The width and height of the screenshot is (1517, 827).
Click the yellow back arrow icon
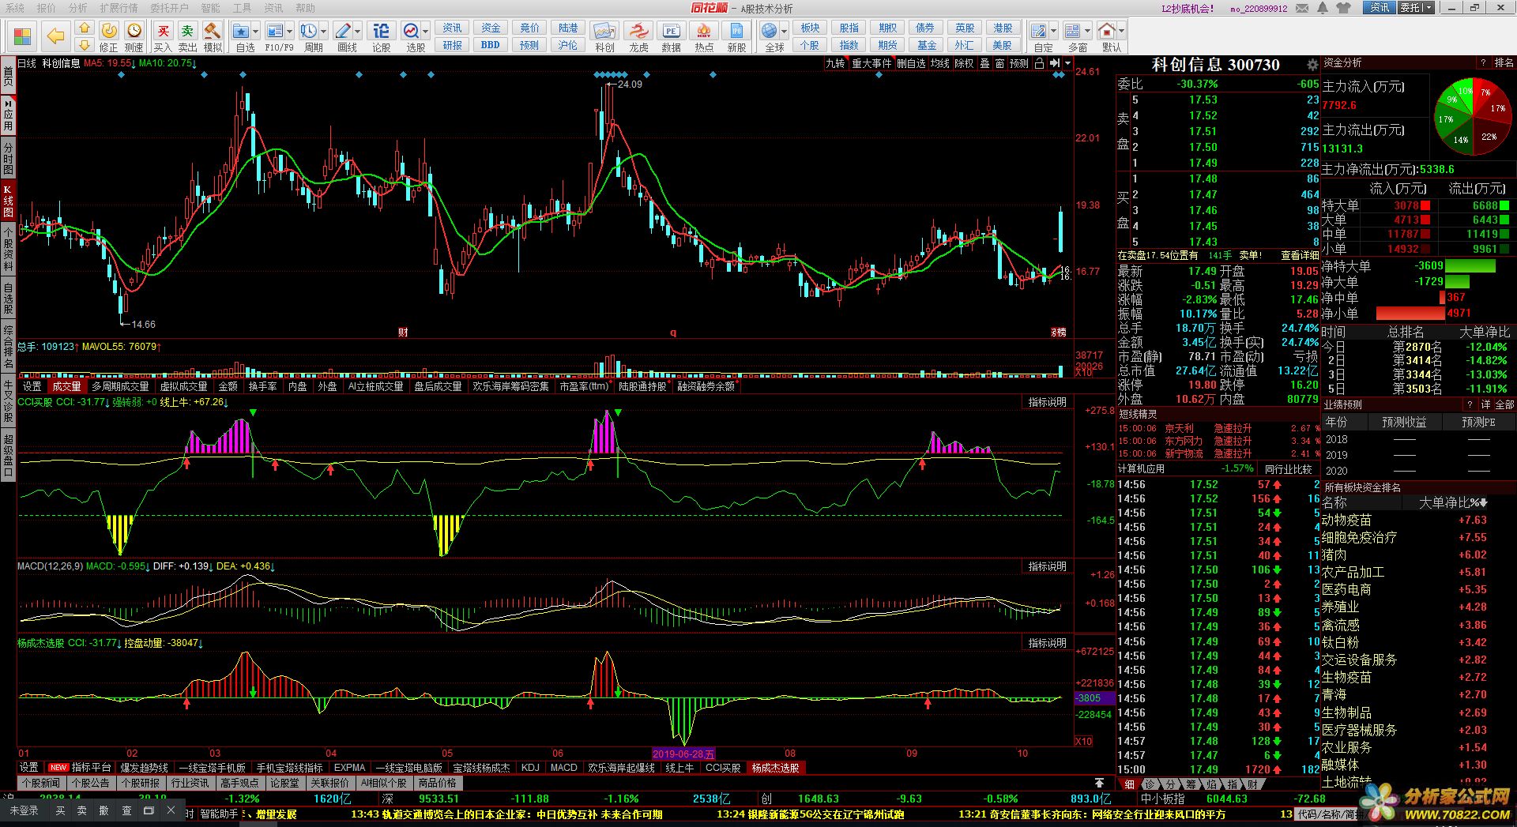point(55,36)
